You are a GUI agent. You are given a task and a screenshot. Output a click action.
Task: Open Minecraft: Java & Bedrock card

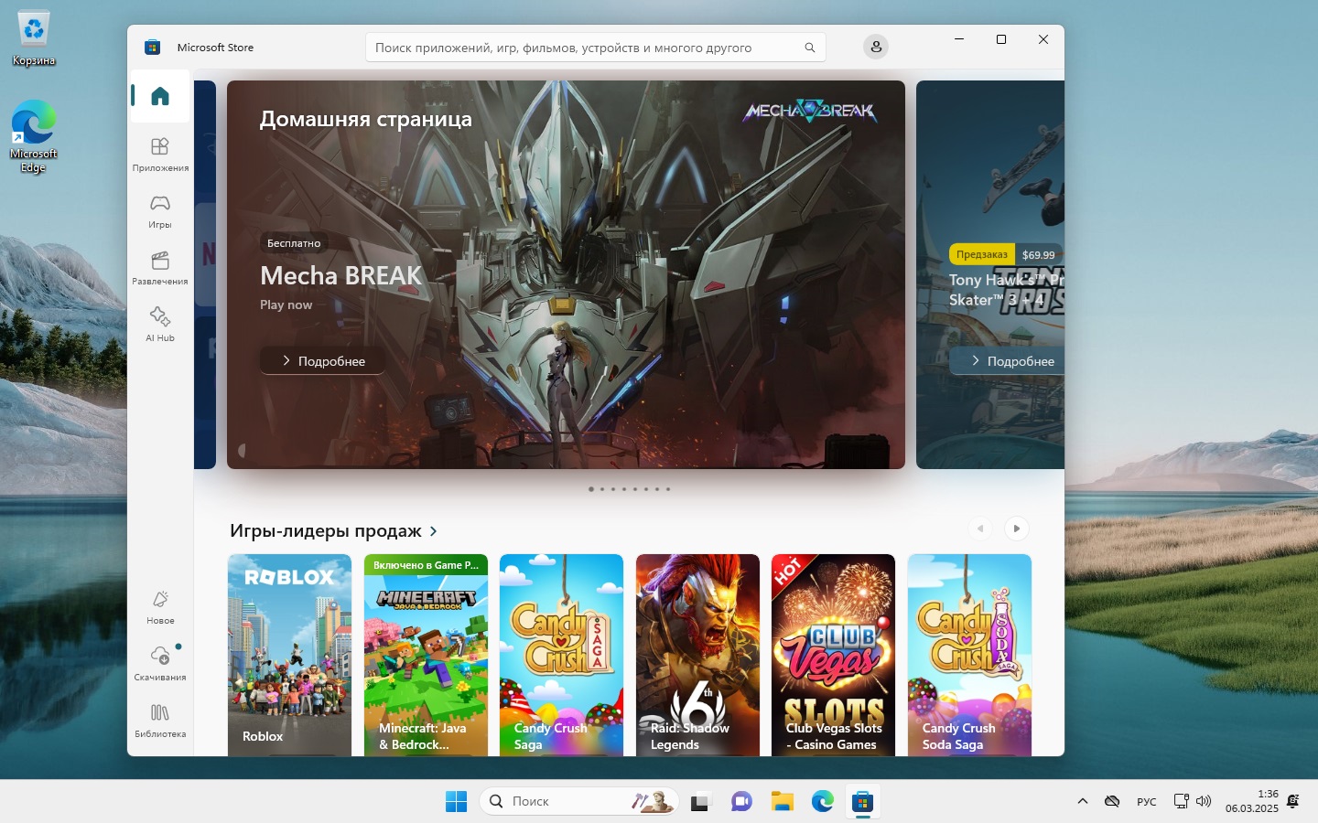(x=426, y=655)
